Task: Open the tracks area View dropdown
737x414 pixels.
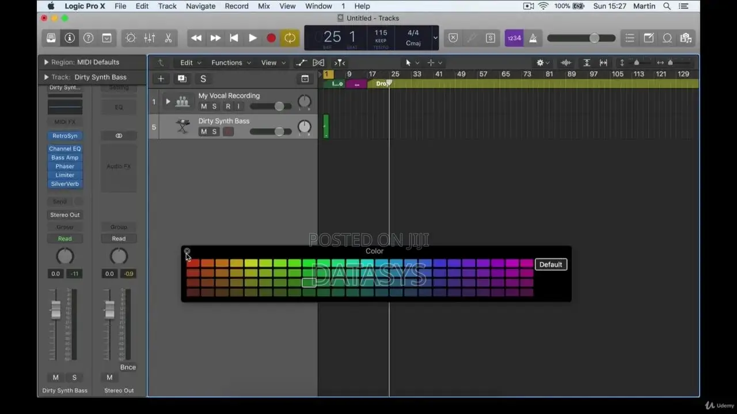Action: (272, 63)
